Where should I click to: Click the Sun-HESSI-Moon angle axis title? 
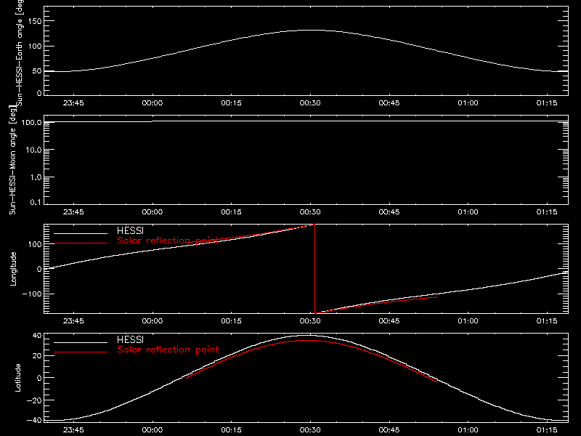click(x=12, y=160)
